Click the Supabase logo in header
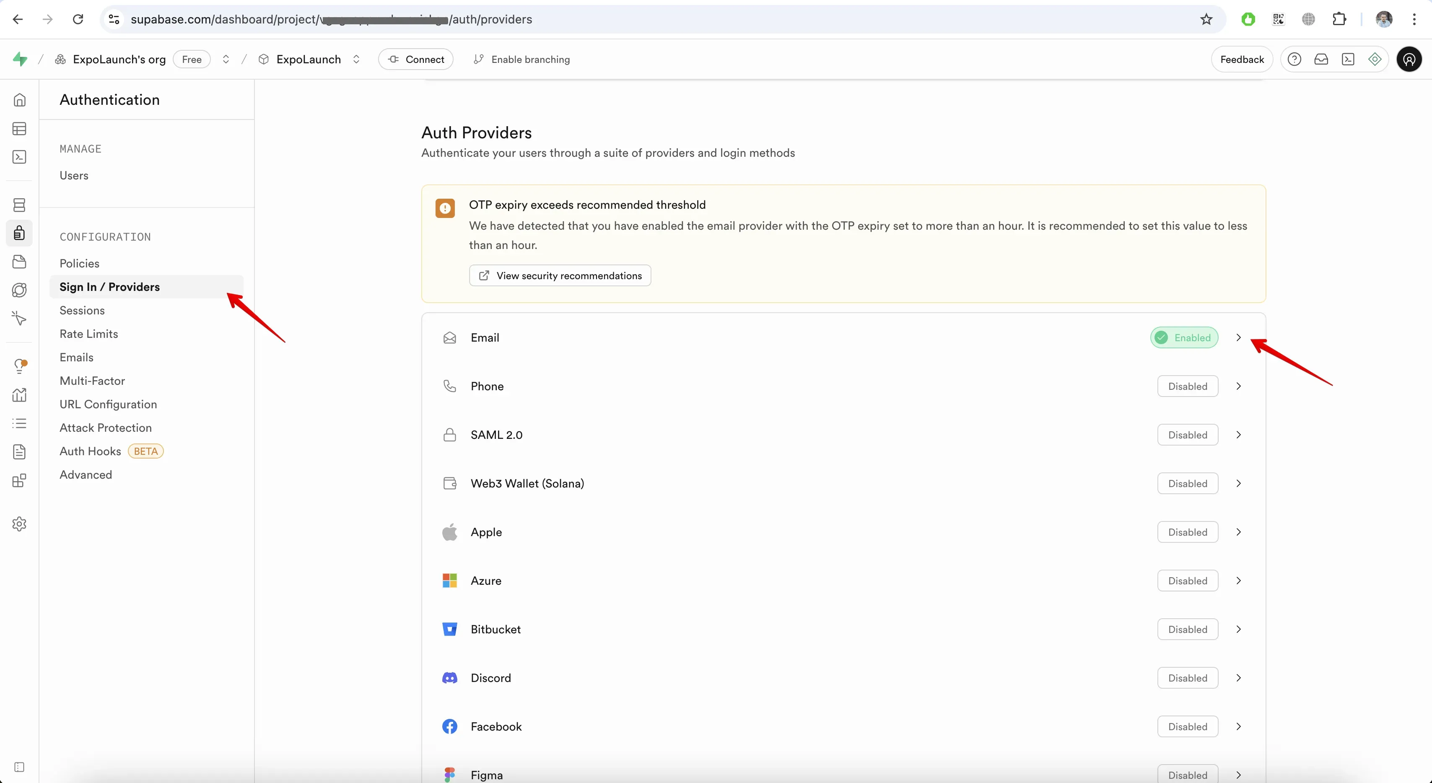 [x=20, y=59]
